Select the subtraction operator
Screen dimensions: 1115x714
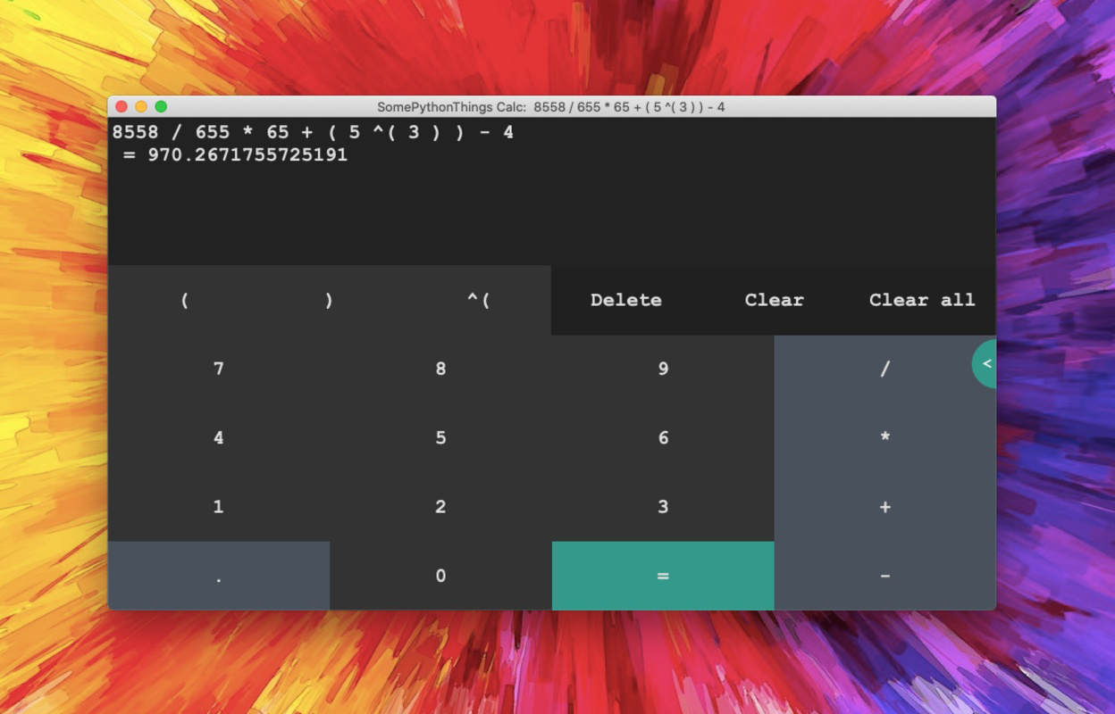click(884, 576)
